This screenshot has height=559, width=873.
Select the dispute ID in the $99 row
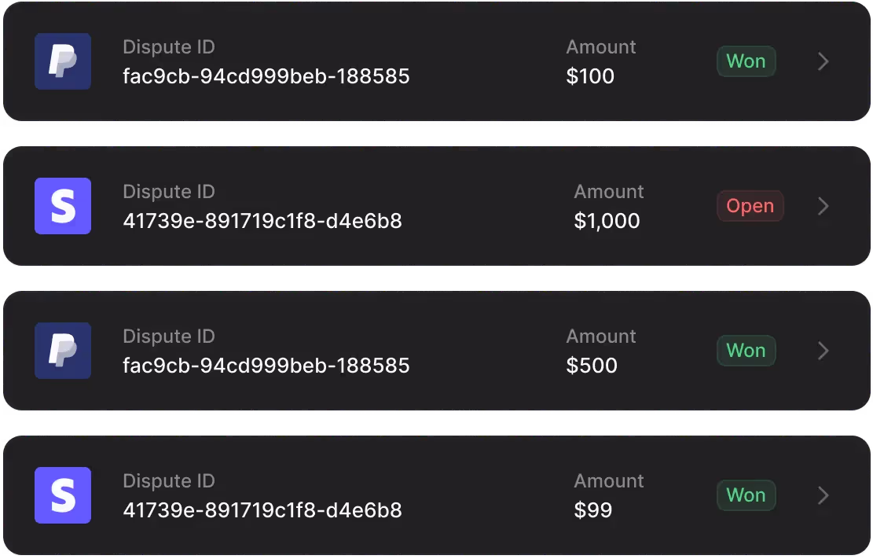pos(262,510)
